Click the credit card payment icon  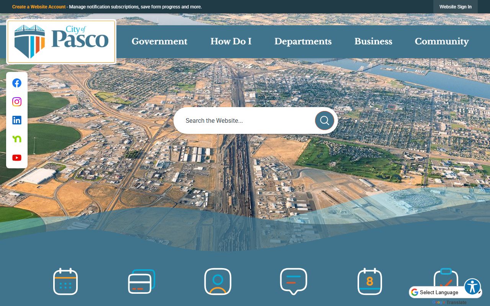[141, 282]
